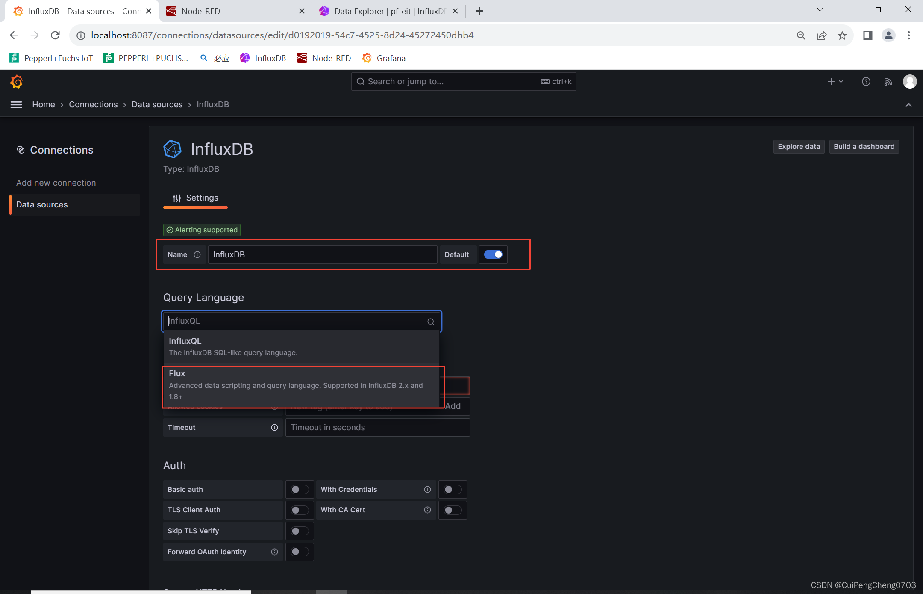The height and width of the screenshot is (594, 923).
Task: Enable the Basic auth switch
Action: point(300,489)
